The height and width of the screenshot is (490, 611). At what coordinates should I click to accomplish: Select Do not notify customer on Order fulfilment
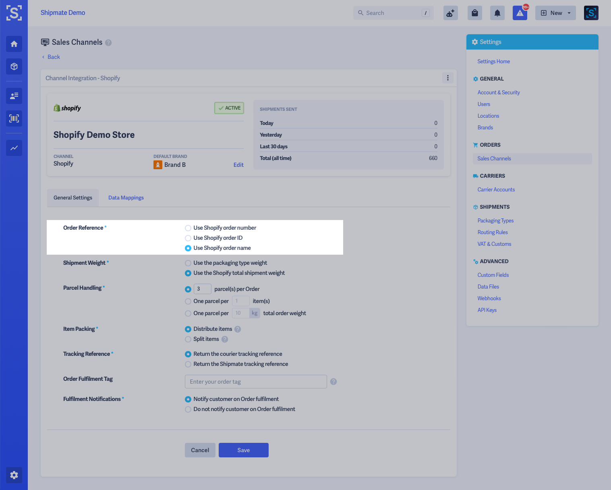[188, 409]
